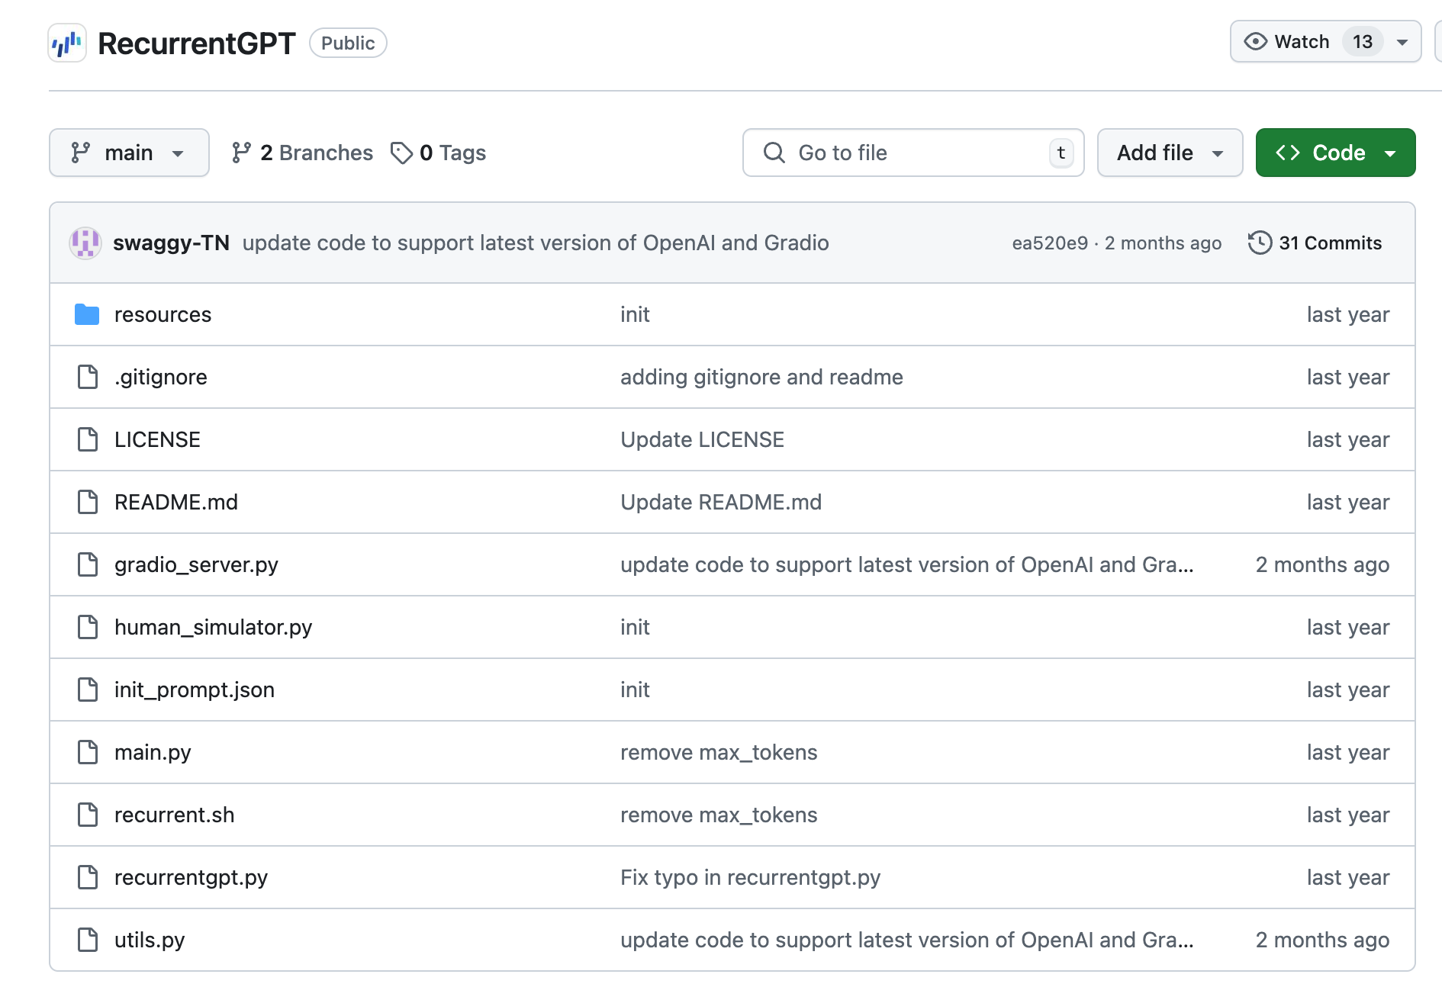The image size is (1442, 987).
Task: Focus the Go to file search field
Action: click(x=913, y=153)
